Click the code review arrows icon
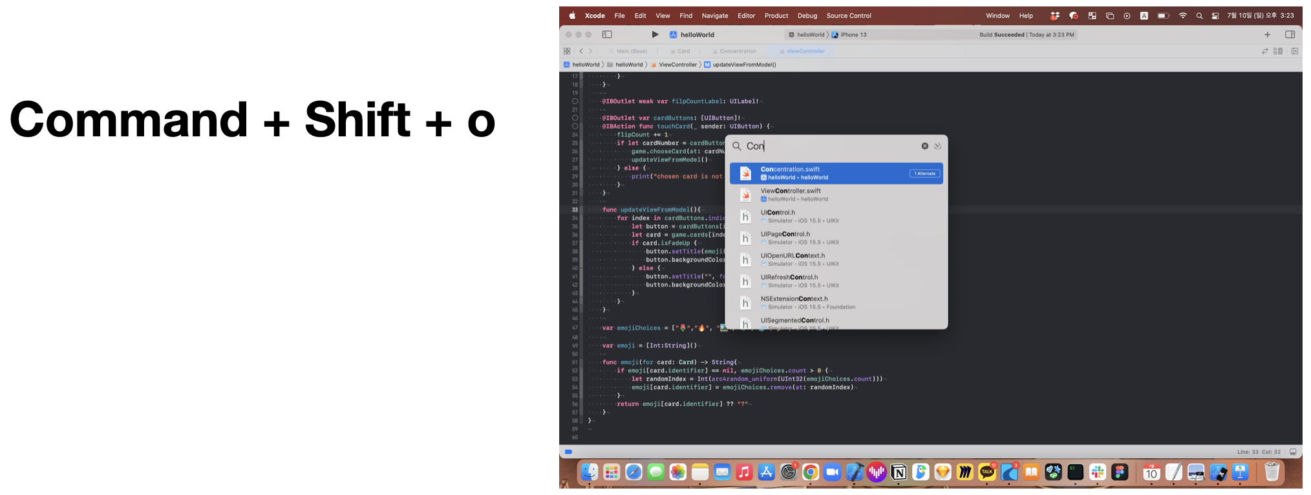This screenshot has width=1311, height=495. [x=1265, y=51]
